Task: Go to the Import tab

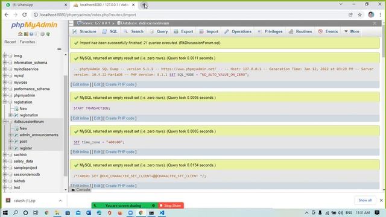Action: click(x=209, y=31)
